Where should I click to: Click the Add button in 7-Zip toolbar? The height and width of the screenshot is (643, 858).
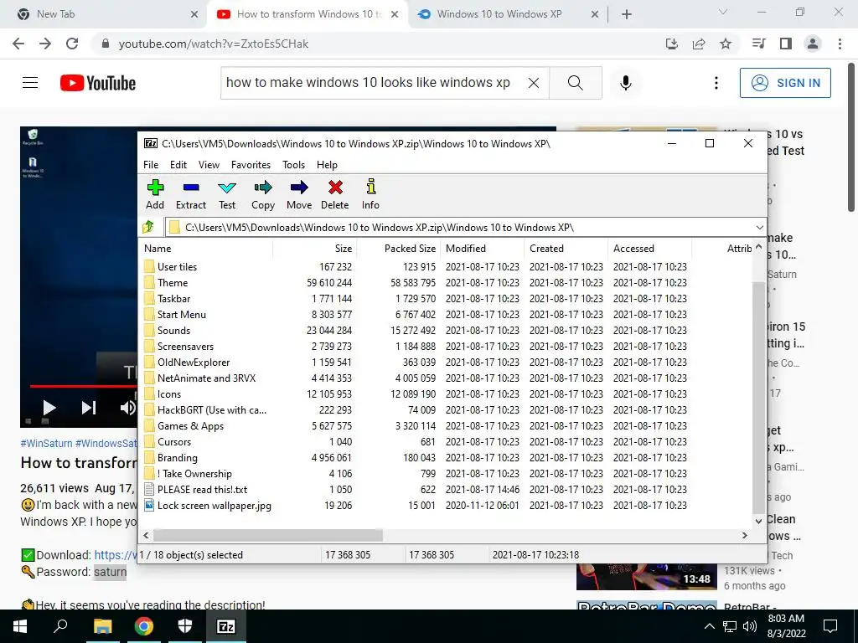click(155, 194)
